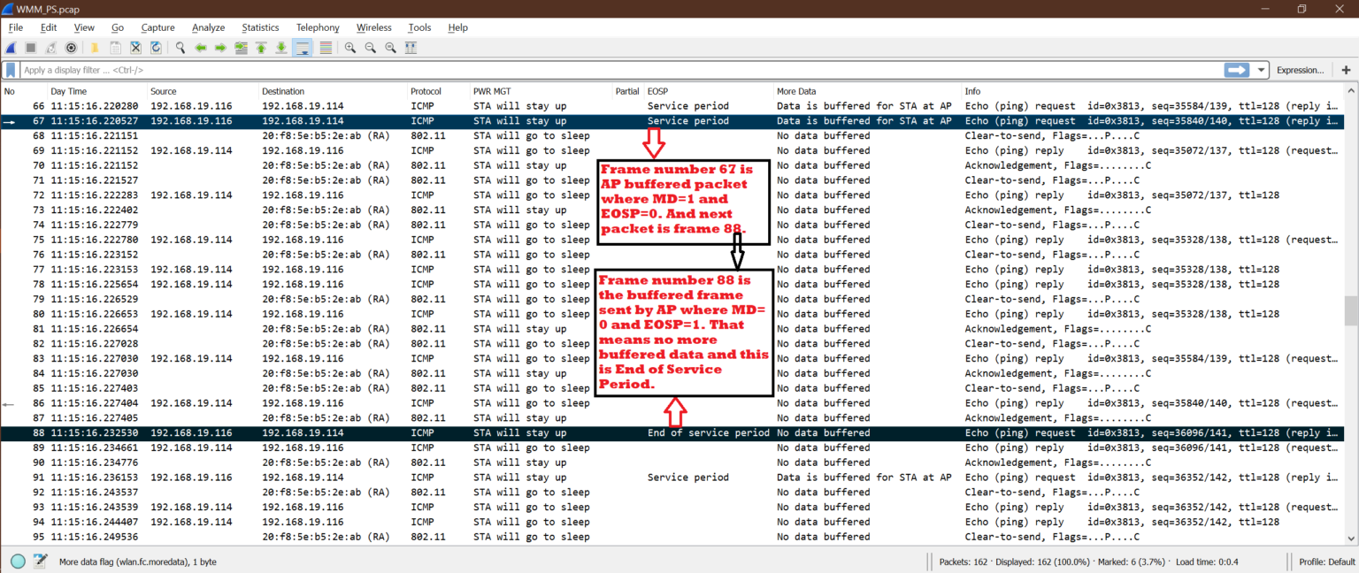Reset text to normal size

click(390, 48)
